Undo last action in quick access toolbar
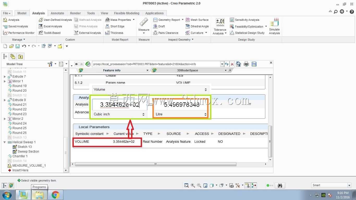The width and height of the screenshot is (356, 200). 24,46
